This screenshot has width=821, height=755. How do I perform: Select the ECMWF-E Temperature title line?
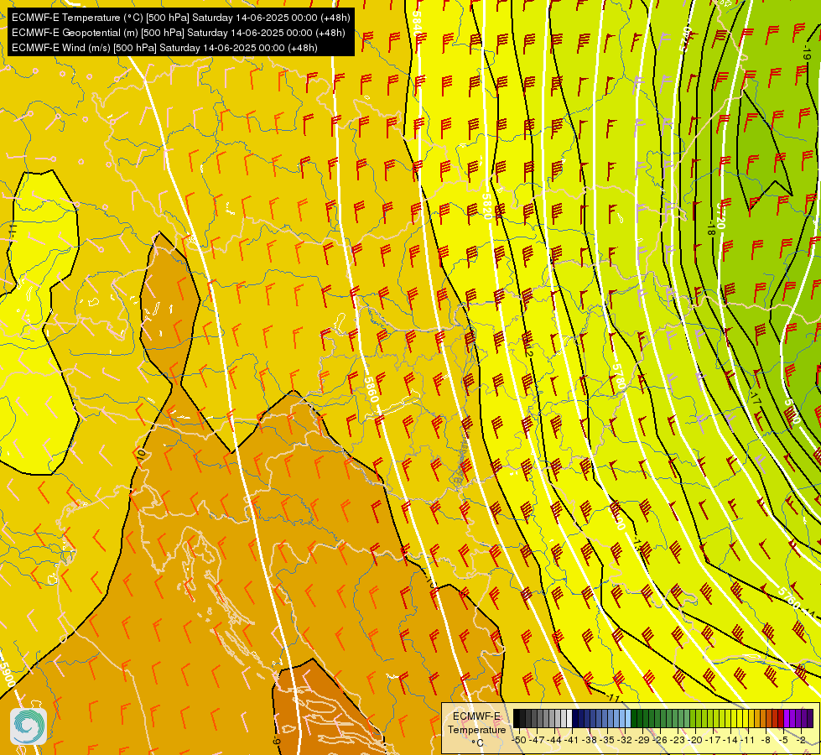pos(180,18)
